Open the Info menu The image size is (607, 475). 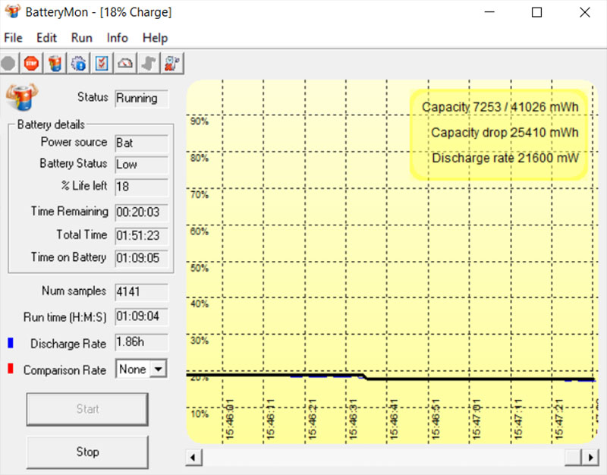[118, 38]
